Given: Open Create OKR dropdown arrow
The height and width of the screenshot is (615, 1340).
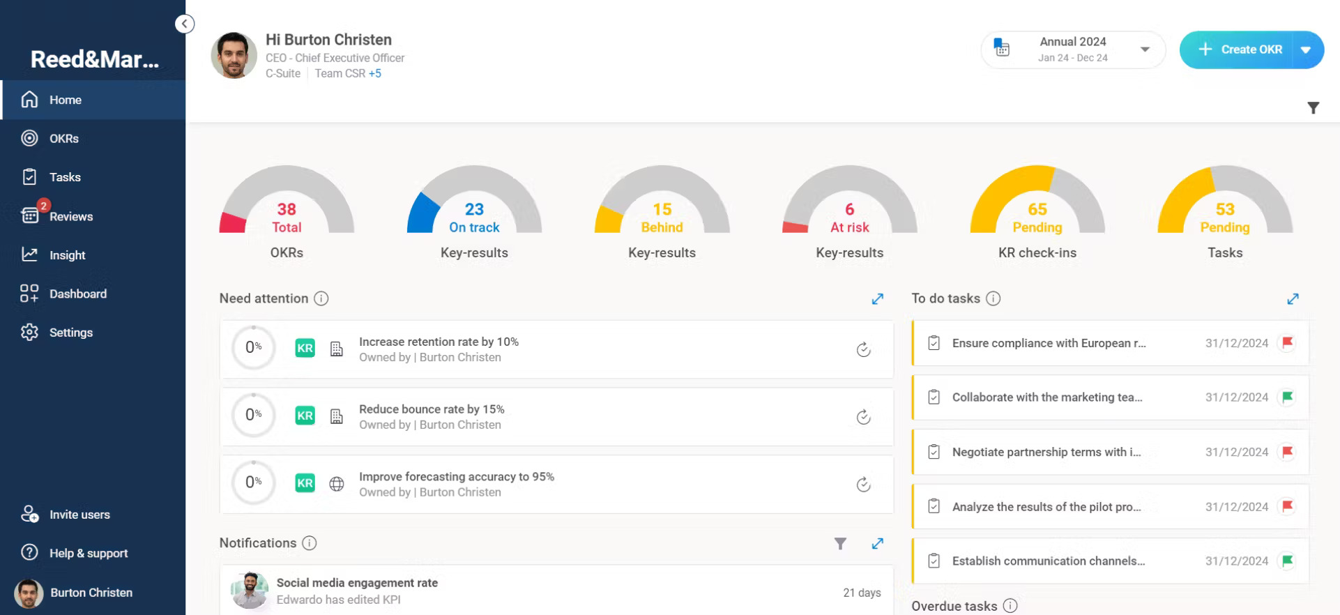Looking at the screenshot, I should [1306, 50].
